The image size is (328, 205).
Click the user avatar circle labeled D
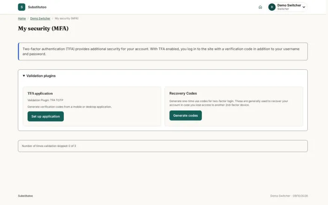pos(272,7)
